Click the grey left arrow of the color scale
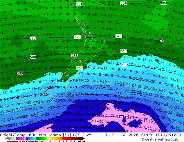The width and height of the screenshot is (184, 142). 7,139
